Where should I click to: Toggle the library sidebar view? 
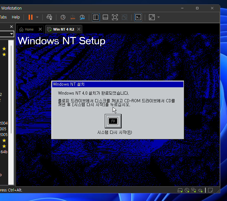coord(96,17)
